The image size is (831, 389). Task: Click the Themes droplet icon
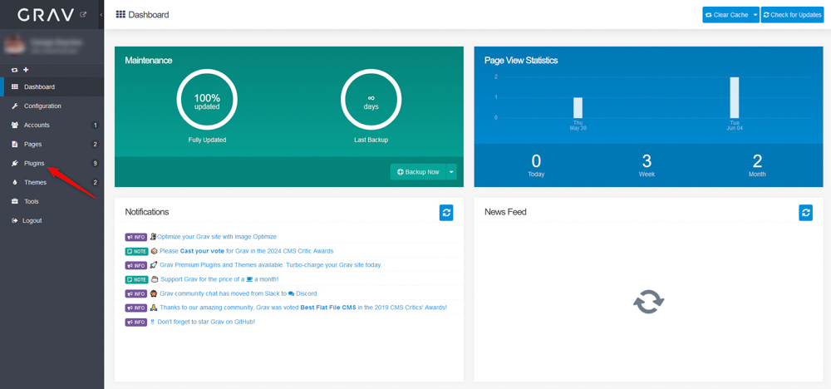(14, 182)
